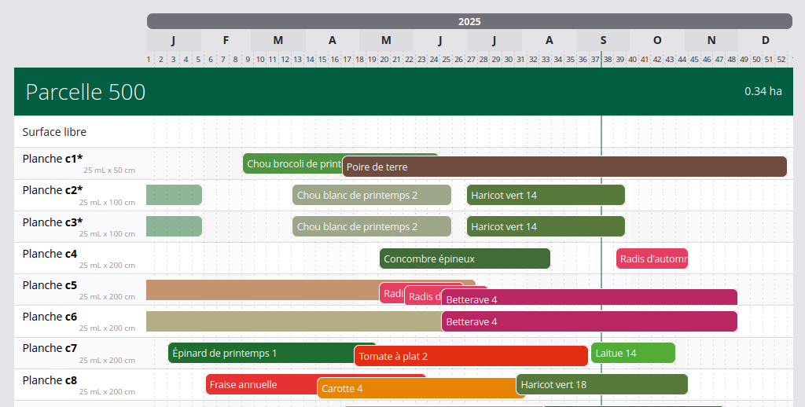
Task: Open the Concombre épineux crop bar
Action: [x=465, y=258]
